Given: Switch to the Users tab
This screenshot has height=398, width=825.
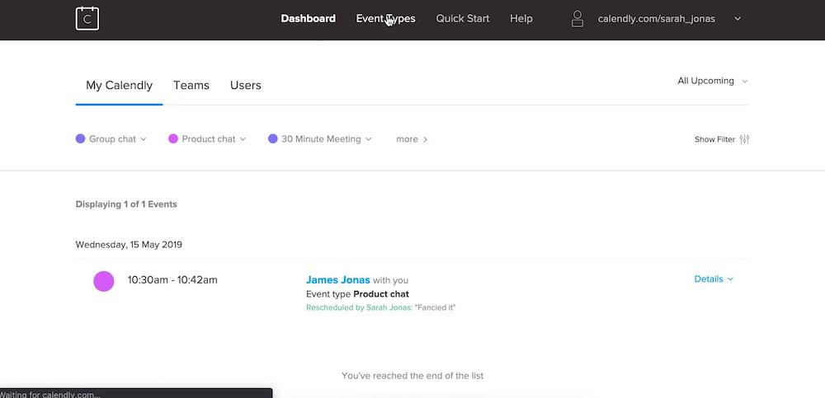Looking at the screenshot, I should point(246,85).
